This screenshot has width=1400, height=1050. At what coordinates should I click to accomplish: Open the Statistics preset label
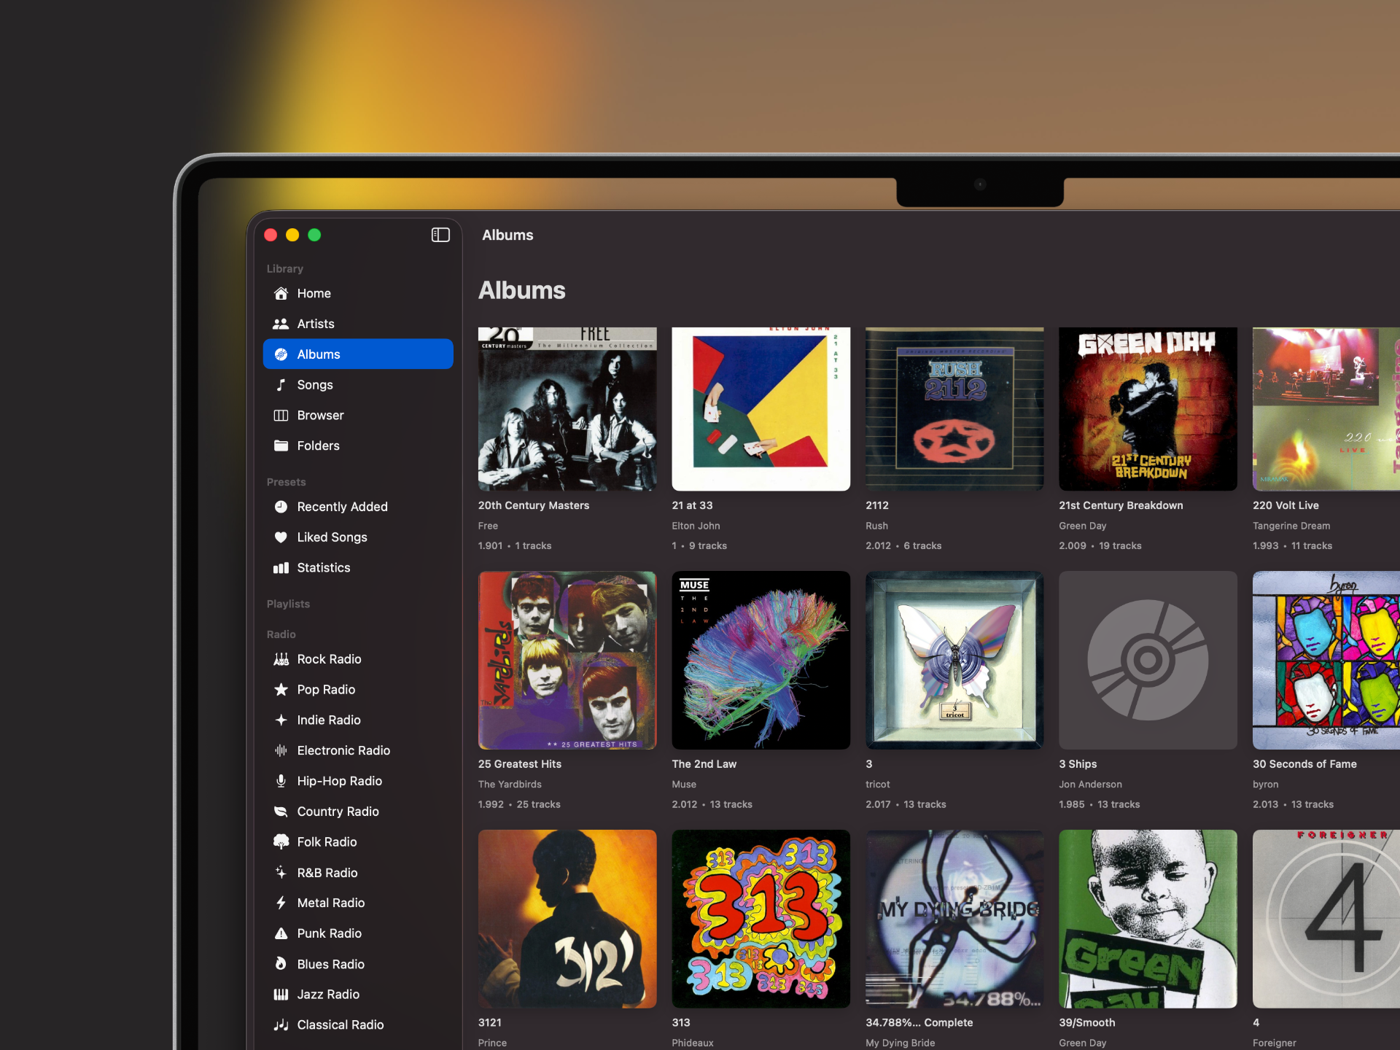coord(323,568)
